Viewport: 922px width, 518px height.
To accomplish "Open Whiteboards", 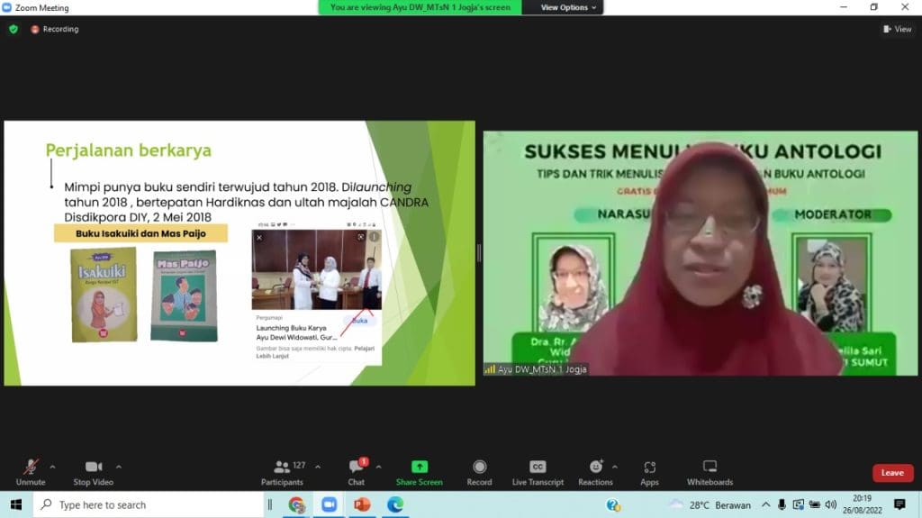I will click(710, 473).
